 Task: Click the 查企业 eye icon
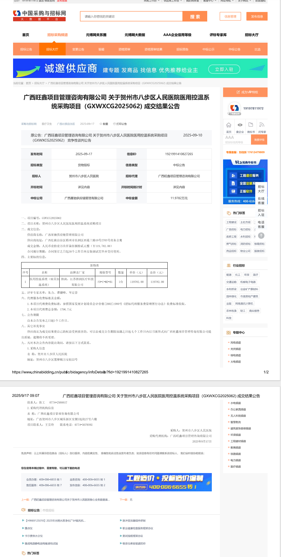point(240,125)
